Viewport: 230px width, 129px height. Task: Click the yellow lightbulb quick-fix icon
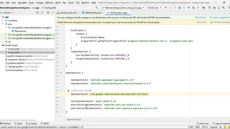tap(68, 91)
